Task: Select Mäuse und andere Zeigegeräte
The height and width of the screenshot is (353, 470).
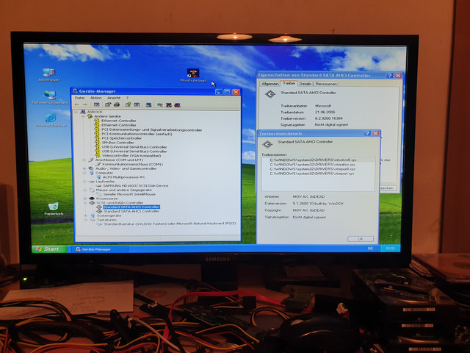Action: (x=124, y=190)
